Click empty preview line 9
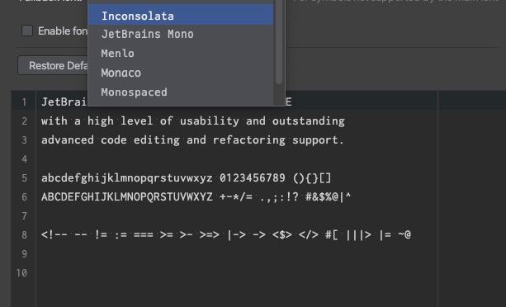 coord(237,254)
